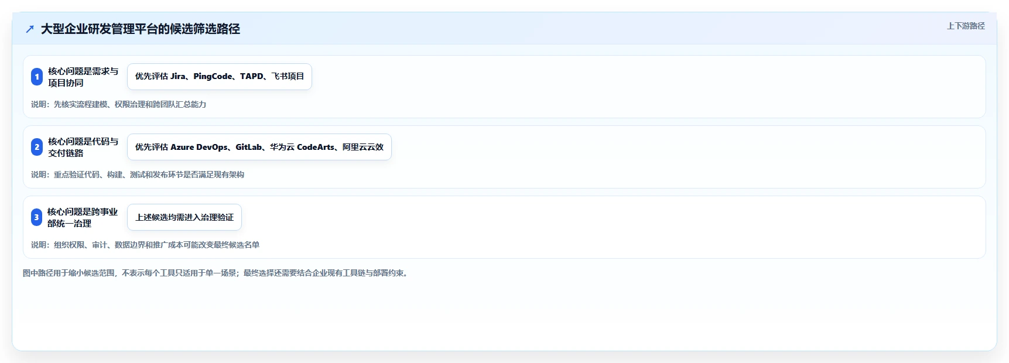
Task: Select the 核心问题是代码与交付链路 heading
Action: click(83, 147)
